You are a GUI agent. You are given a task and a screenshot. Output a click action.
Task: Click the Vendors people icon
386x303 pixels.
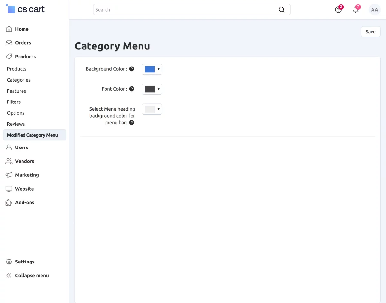[x=9, y=161]
